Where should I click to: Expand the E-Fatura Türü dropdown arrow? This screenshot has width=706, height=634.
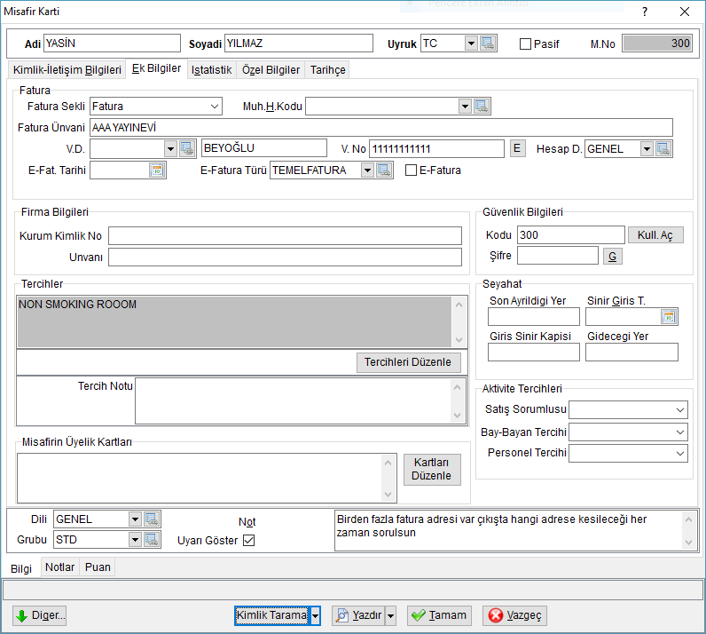pyautogui.click(x=367, y=170)
